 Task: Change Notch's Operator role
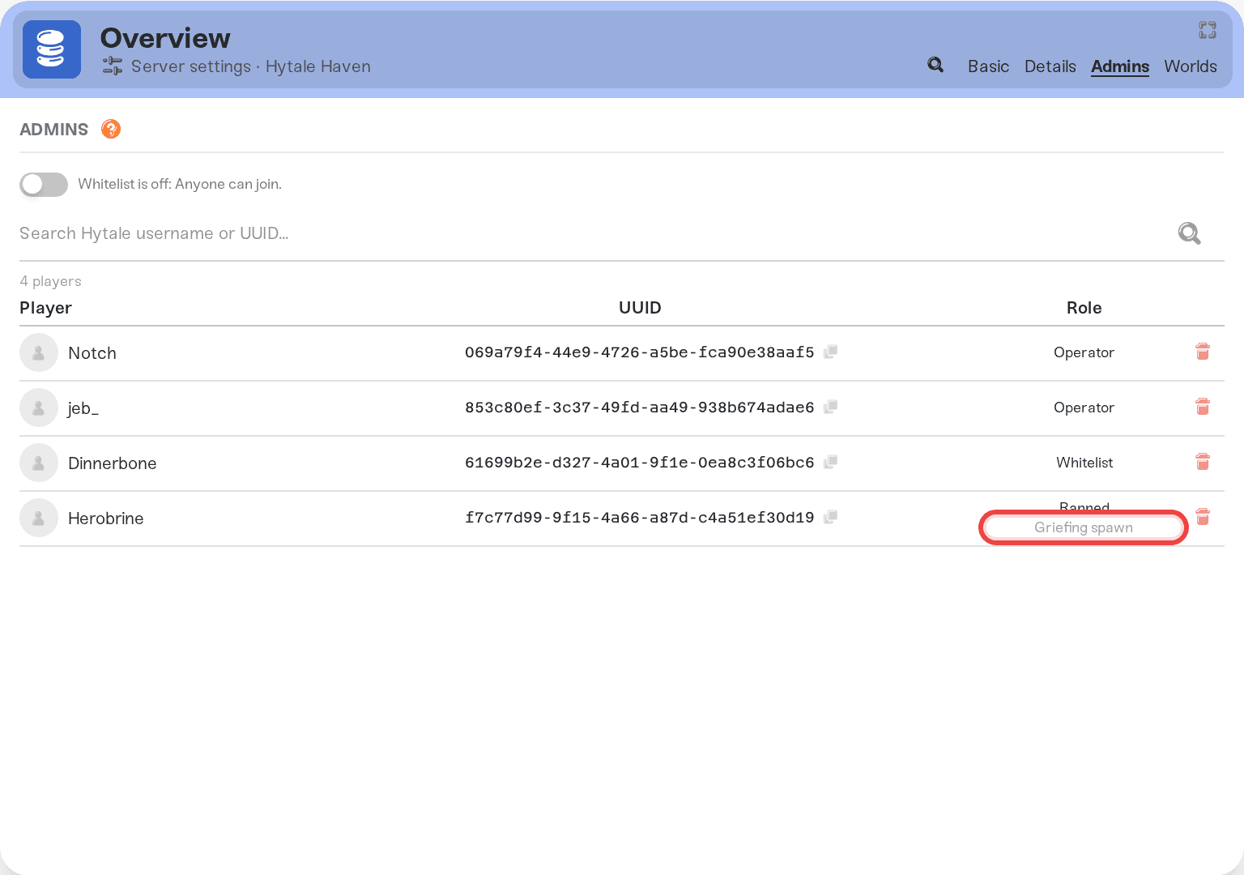[x=1084, y=352]
